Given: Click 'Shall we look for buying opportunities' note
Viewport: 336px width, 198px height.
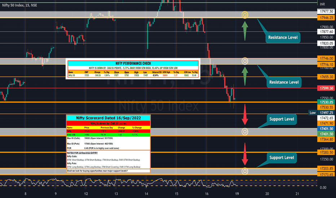Looking at the screenshot, I should (x=97, y=171).
